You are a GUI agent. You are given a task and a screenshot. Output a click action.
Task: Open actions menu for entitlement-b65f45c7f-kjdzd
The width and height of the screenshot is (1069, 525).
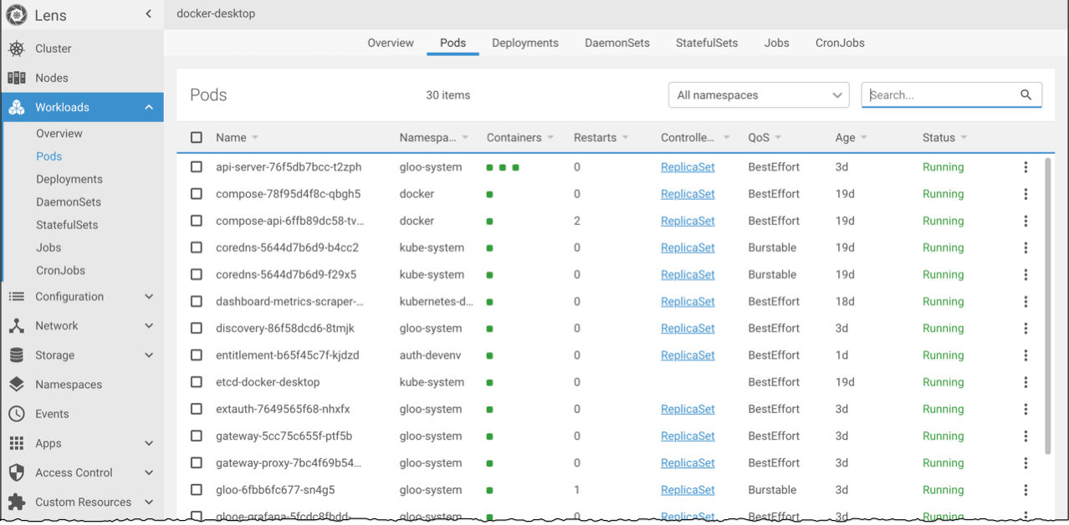click(x=1026, y=355)
